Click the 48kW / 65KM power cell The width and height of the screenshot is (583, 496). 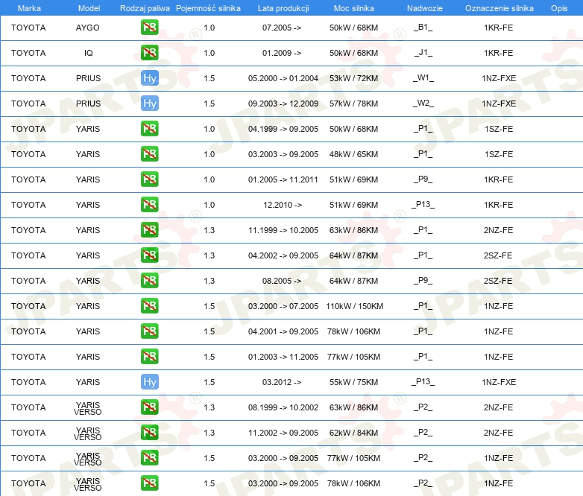point(353,154)
